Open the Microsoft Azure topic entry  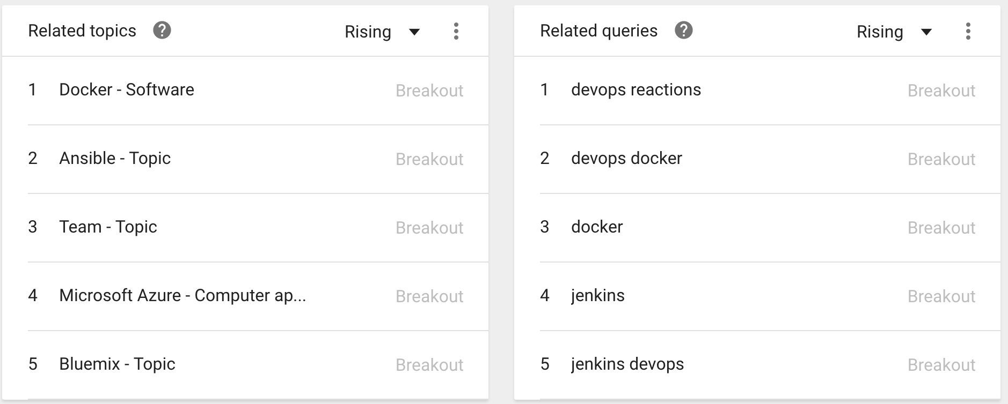tap(182, 296)
